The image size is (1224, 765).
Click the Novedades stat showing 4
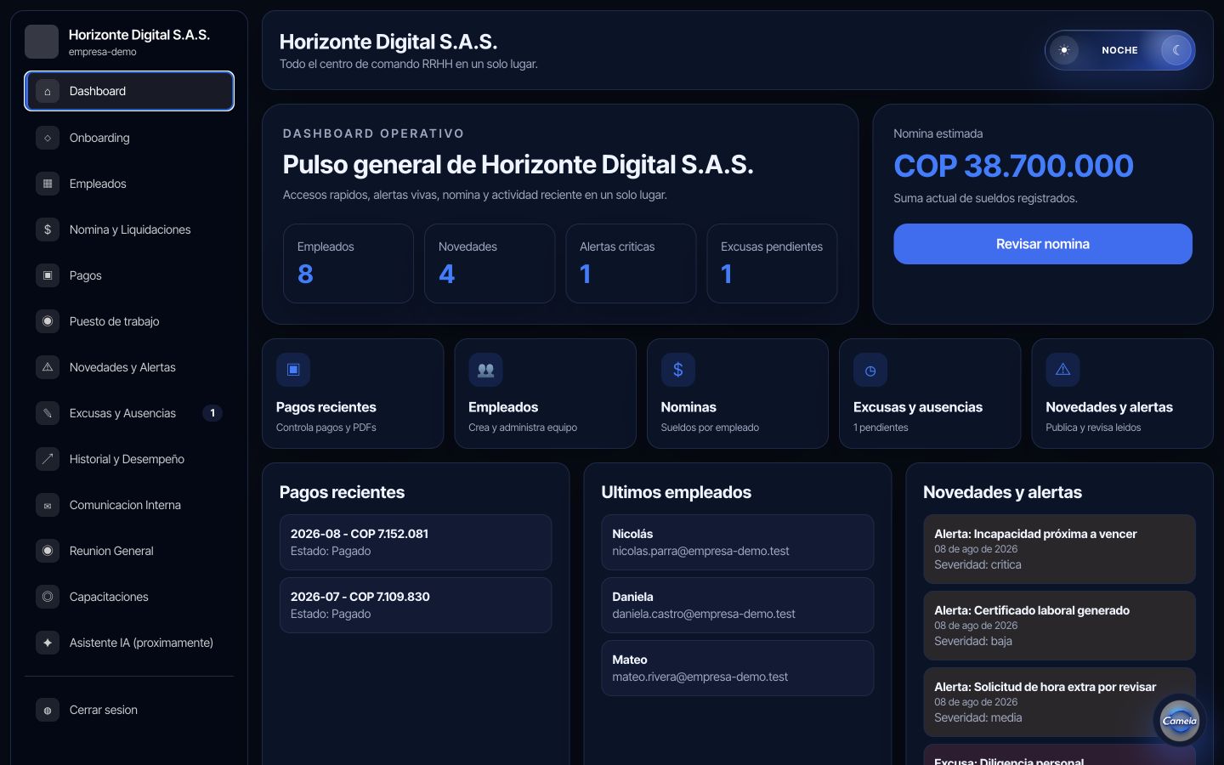coord(490,263)
